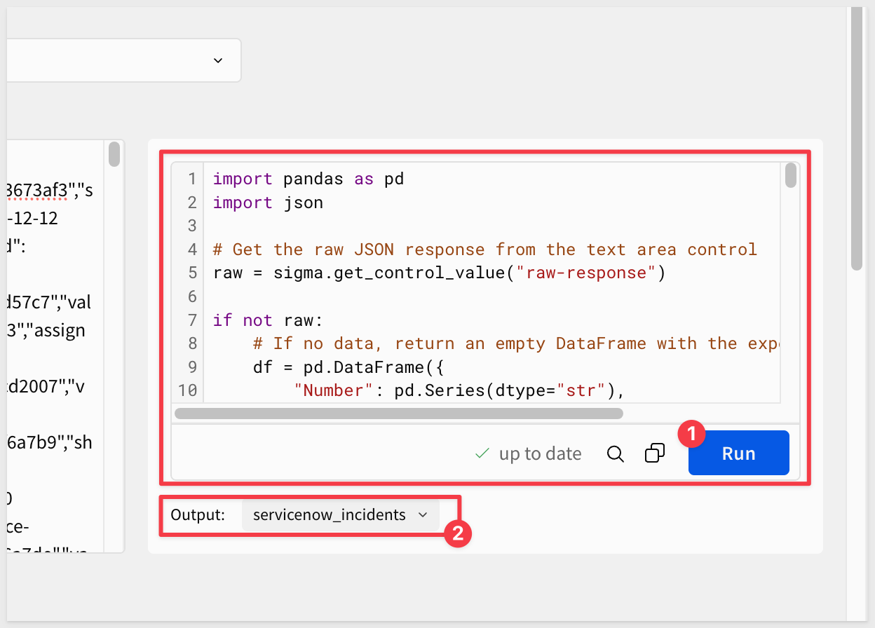875x628 pixels.
Task: Click the raw response text area scrollbar
Action: coord(114,154)
